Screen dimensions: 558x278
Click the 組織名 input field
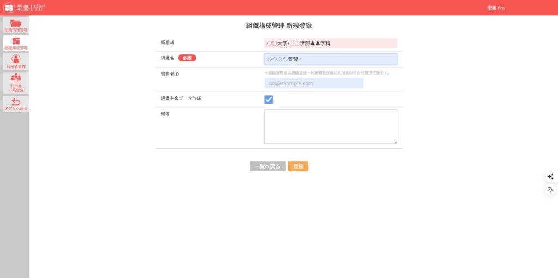(x=330, y=59)
